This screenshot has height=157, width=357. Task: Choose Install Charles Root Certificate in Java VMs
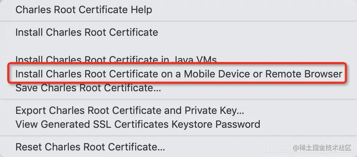[x=116, y=60]
